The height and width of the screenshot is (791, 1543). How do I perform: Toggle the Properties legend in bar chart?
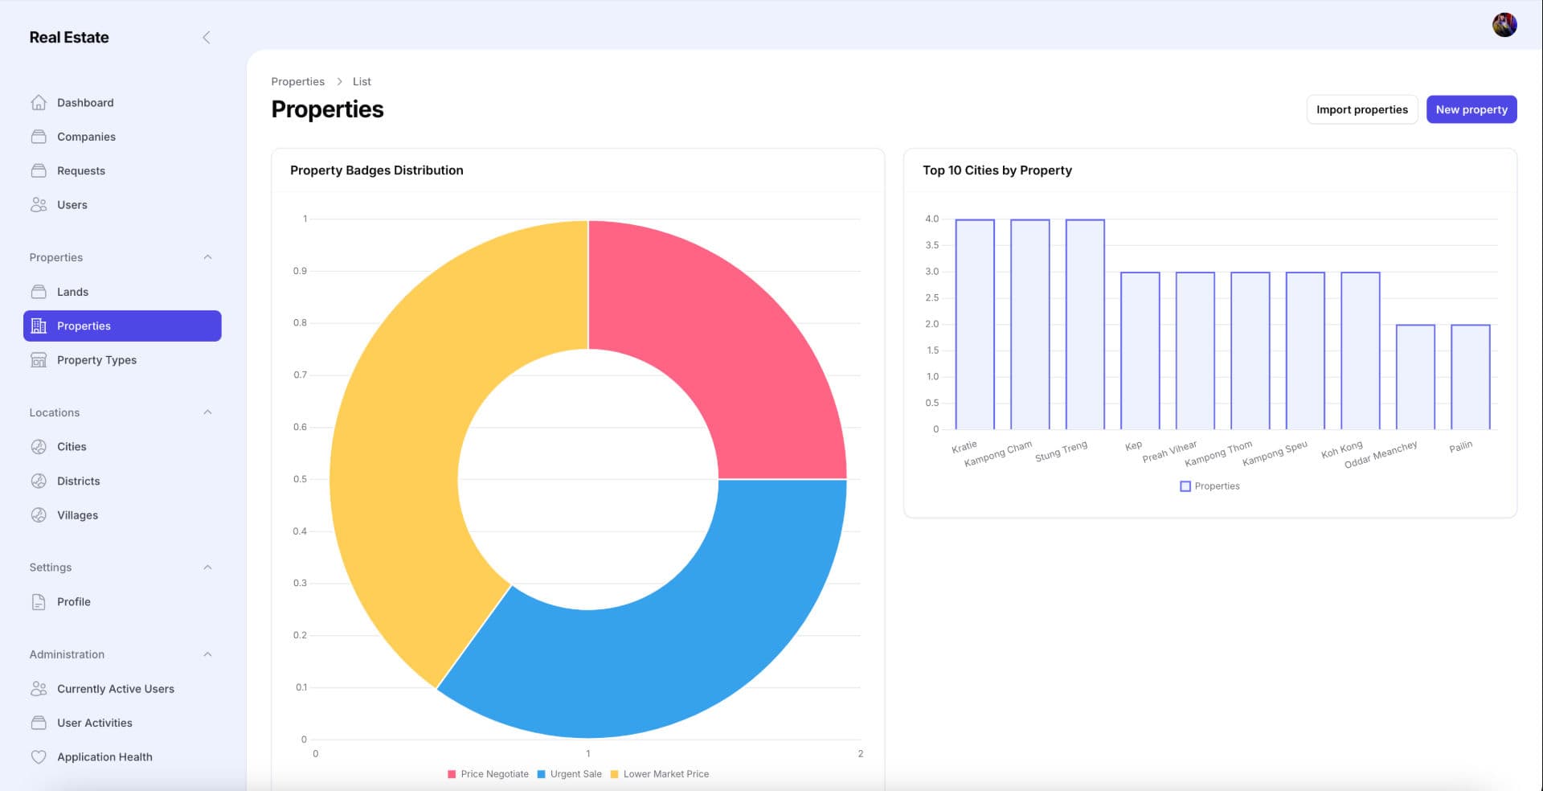(1209, 486)
